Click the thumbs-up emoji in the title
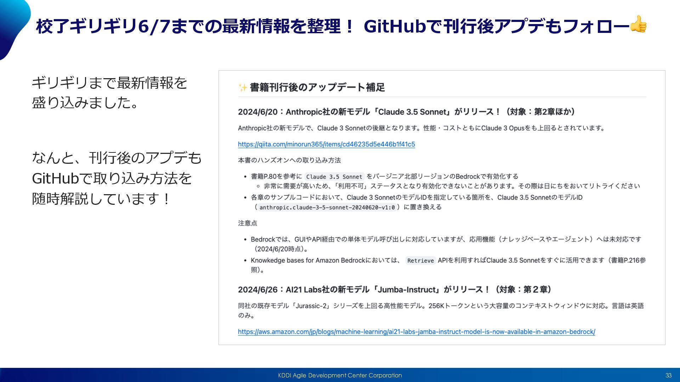This screenshot has width=680, height=382. pos(638,25)
